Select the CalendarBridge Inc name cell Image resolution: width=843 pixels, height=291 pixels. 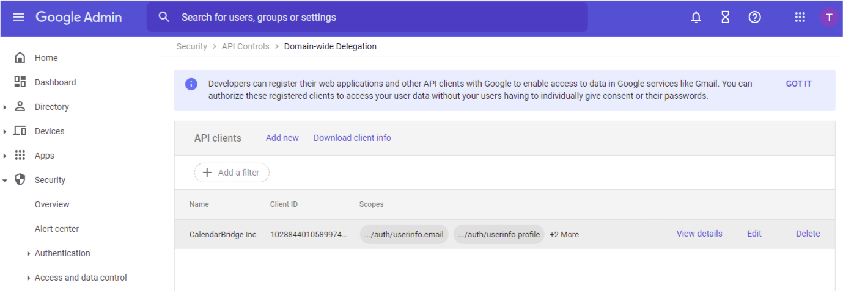coord(223,234)
